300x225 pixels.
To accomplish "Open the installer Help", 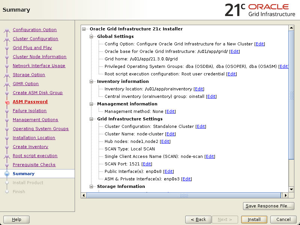I will point(16,219).
